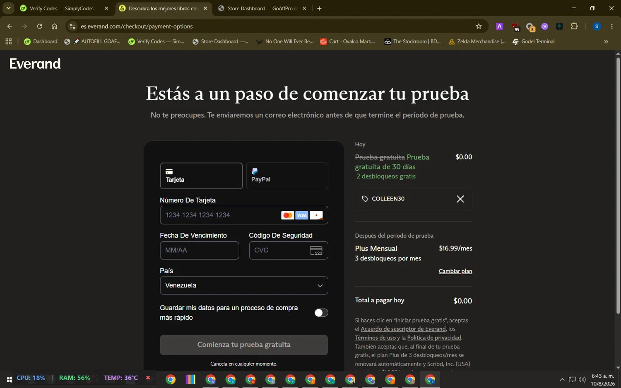Open the No One Will Ever Be... bookmark
Viewport: 621px width, 388px height.
point(285,41)
